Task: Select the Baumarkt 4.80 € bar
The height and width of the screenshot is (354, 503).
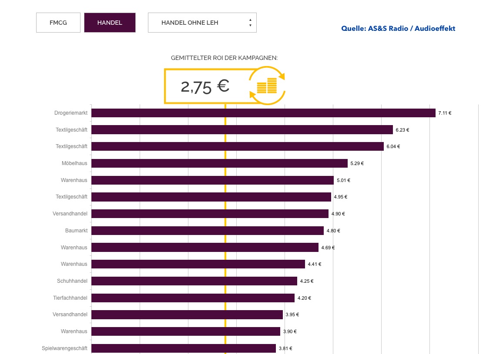Action: pos(208,231)
